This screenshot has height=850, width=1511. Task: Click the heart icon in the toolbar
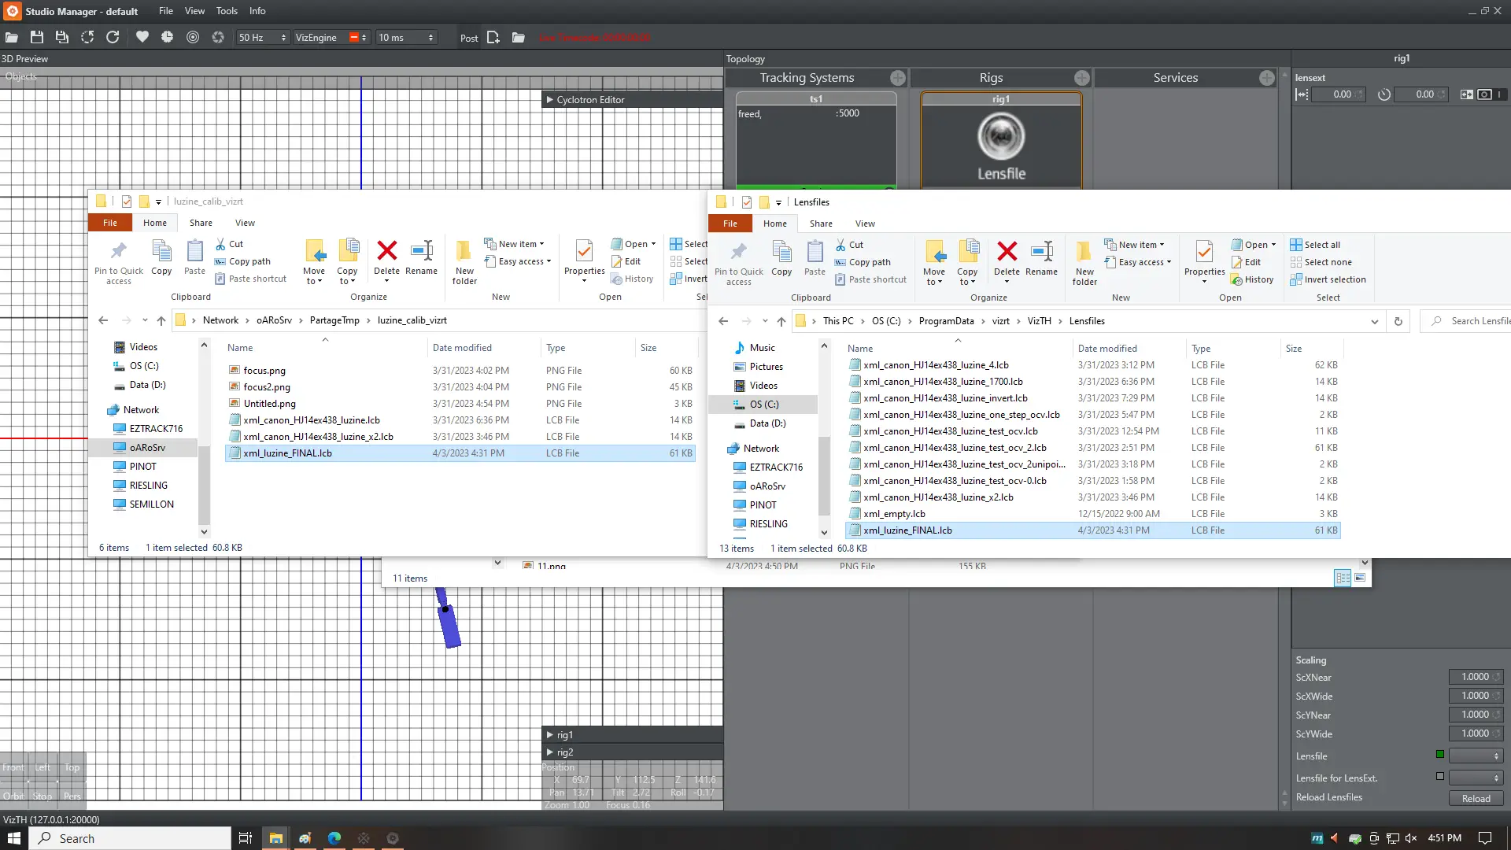[142, 38]
